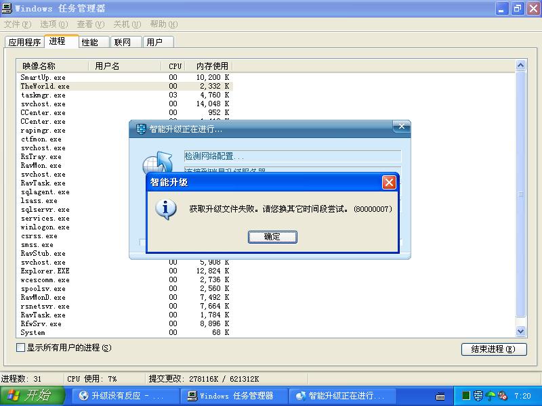This screenshot has width=542, height=406.
Task: Open the 选项 menu
Action: click(x=54, y=24)
